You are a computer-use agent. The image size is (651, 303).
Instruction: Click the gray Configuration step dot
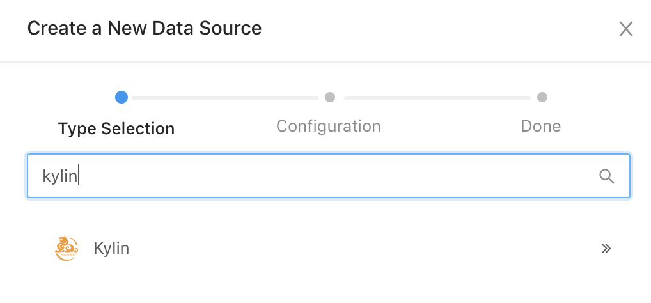click(x=330, y=97)
